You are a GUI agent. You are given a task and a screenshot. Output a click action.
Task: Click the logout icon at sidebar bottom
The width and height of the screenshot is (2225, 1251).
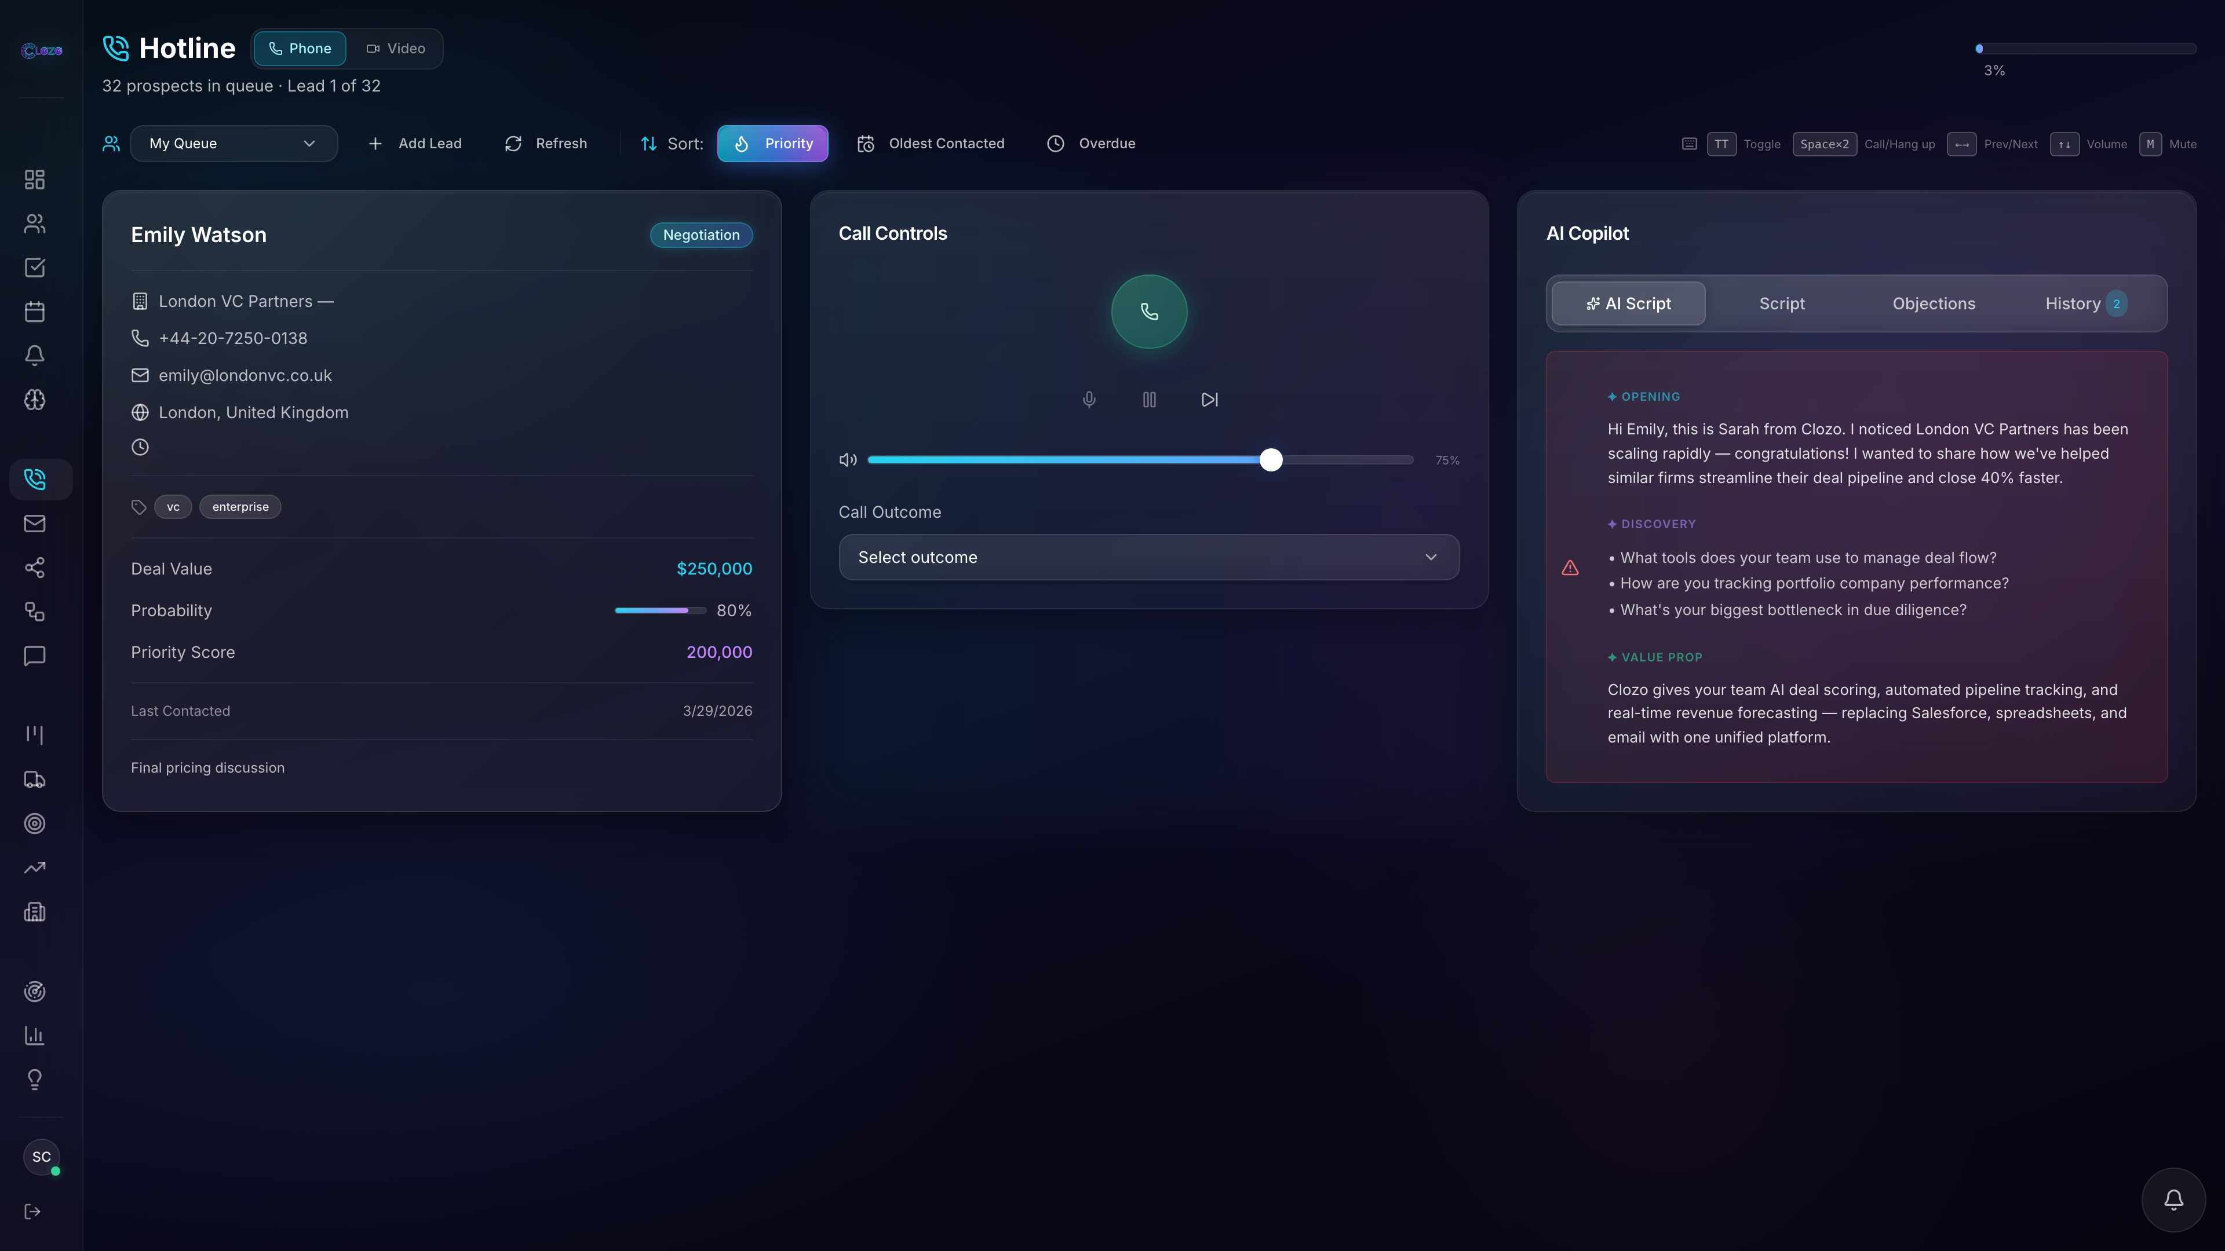tap(33, 1211)
